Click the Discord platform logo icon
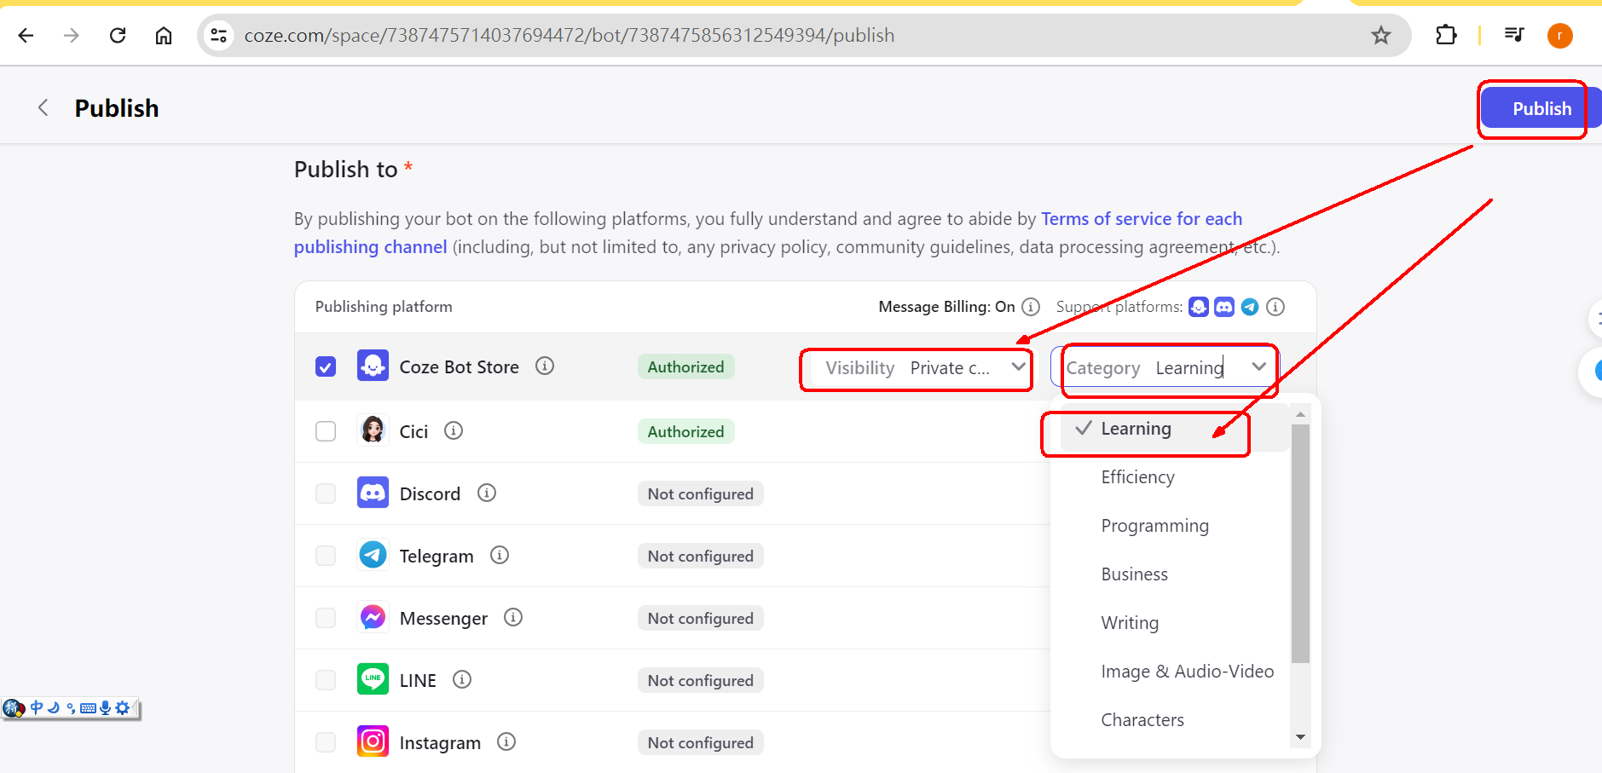This screenshot has width=1602, height=773. click(x=373, y=493)
